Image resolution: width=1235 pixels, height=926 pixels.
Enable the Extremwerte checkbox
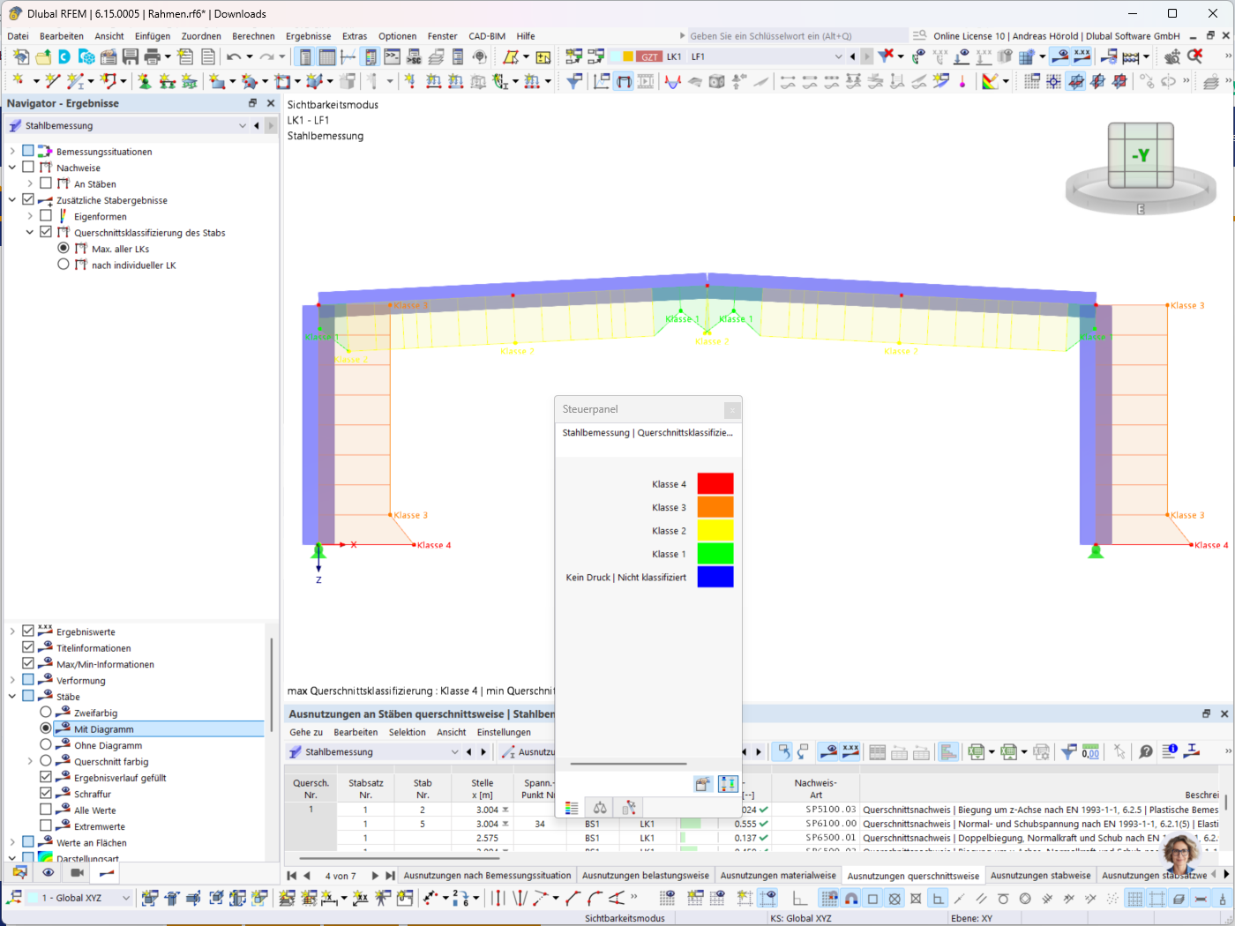pos(46,825)
